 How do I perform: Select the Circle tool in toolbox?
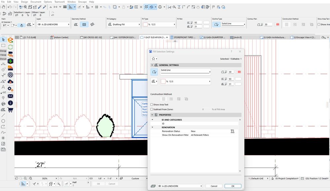point(3,121)
